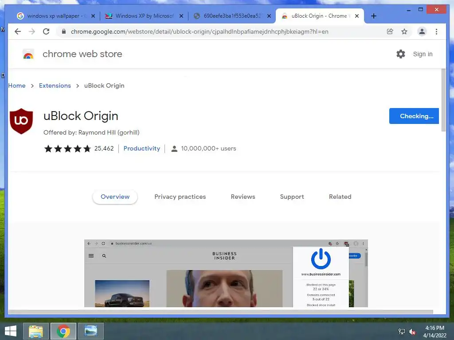Viewport: 454px width, 340px height.
Task: Click the '10,000,000+ users' text
Action: (208, 148)
